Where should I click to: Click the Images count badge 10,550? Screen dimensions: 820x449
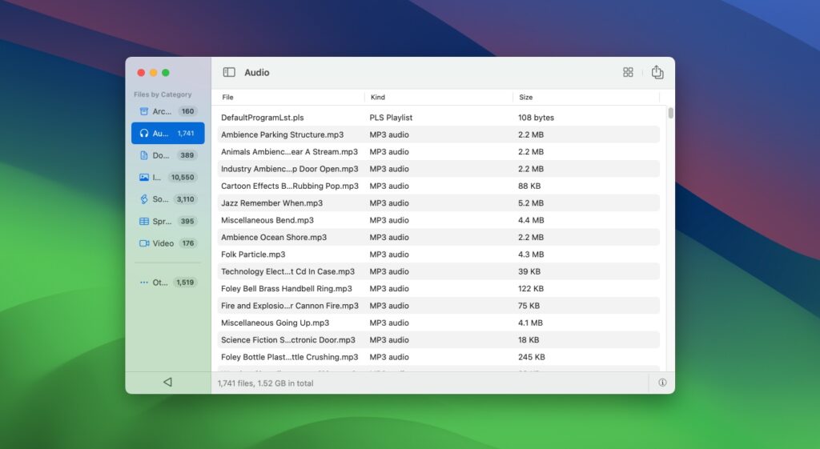coord(183,177)
